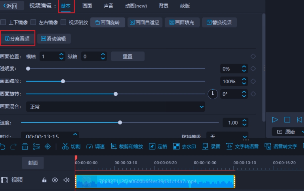Click the 画面旋转 slider handle
Screen dimensions: 304x191
(x=116, y=94)
